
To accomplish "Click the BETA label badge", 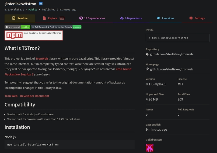I will [x=62, y=18].
